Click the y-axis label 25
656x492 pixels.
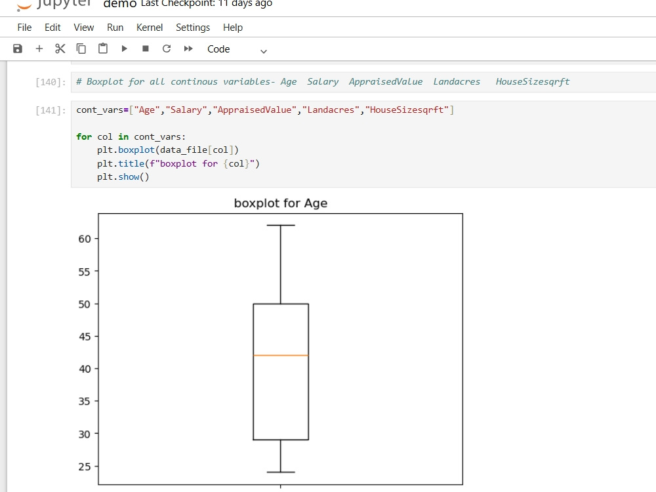85,466
